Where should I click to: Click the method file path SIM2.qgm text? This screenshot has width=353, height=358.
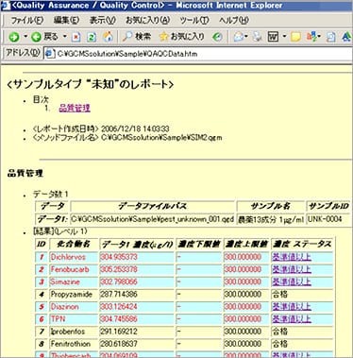coord(161,138)
